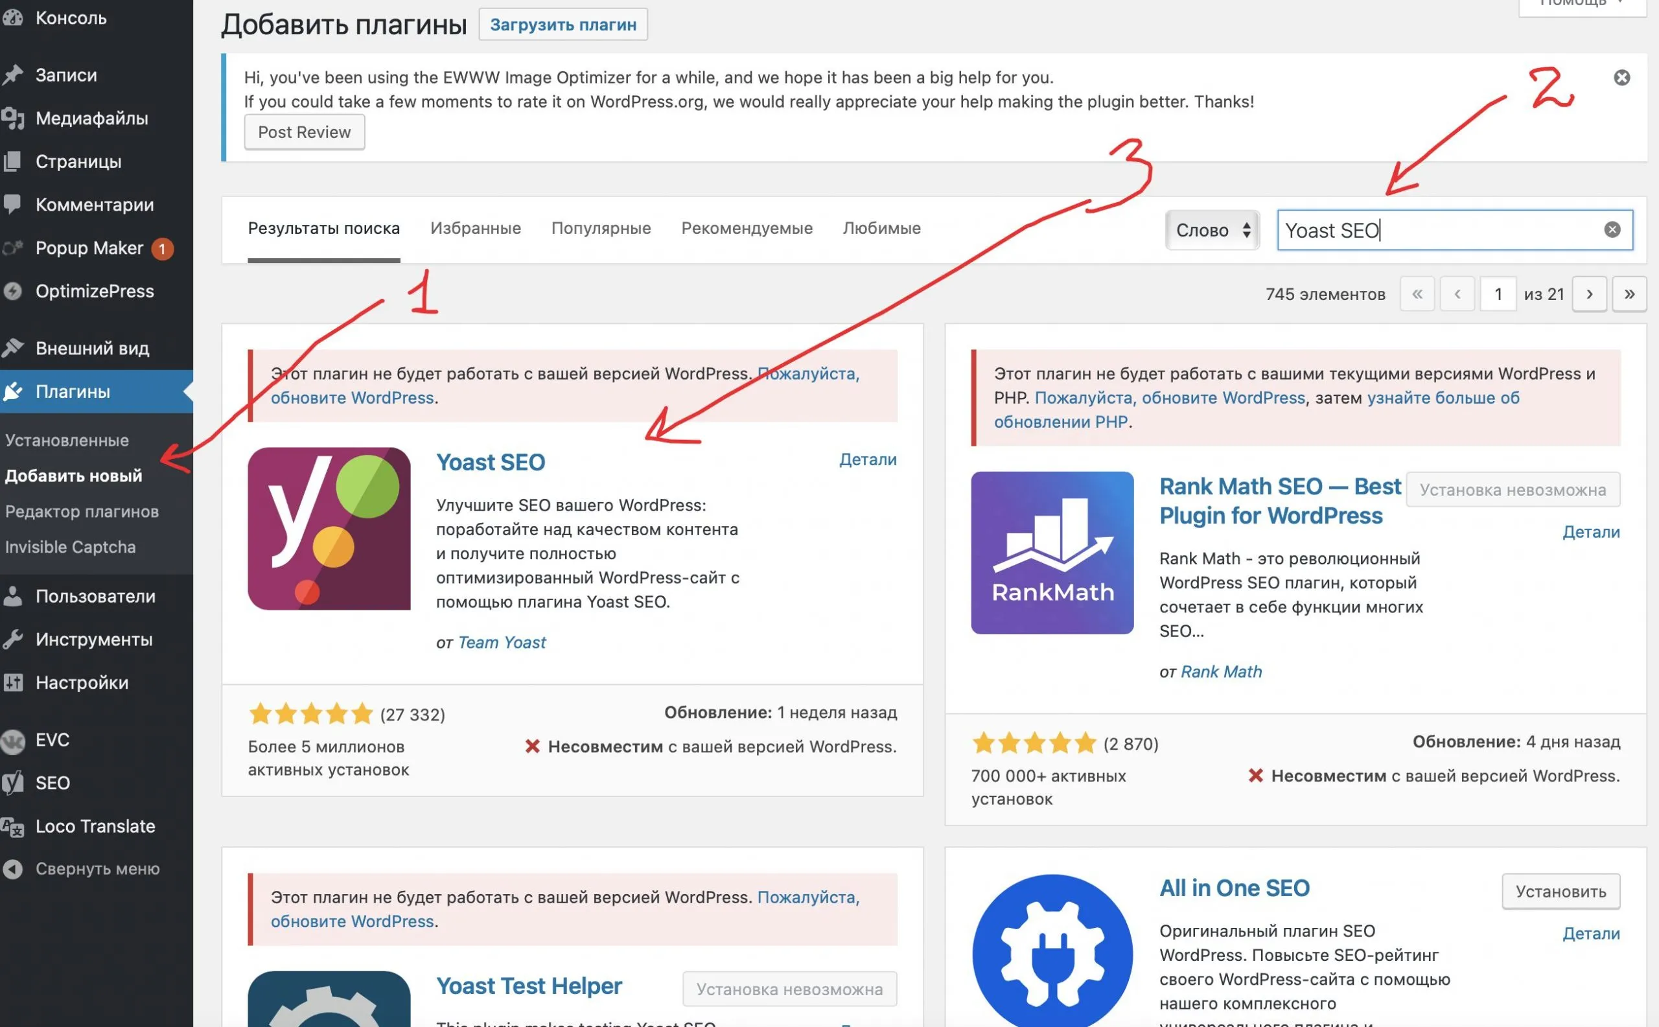Click Post Review button for EWWW plugin
The width and height of the screenshot is (1659, 1027).
point(305,132)
